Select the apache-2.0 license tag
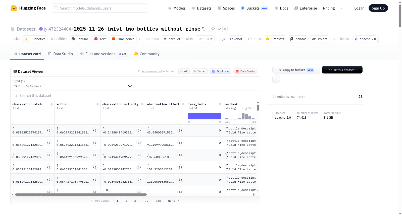The image size is (402, 216). click(365, 39)
